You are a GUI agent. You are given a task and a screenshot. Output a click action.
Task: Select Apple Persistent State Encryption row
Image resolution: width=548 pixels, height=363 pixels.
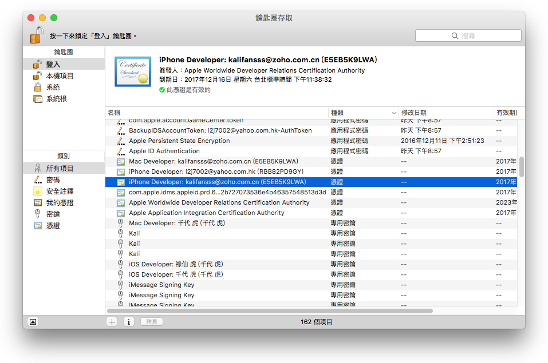pos(311,141)
